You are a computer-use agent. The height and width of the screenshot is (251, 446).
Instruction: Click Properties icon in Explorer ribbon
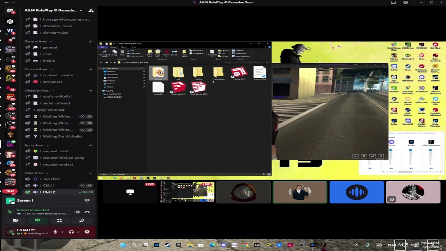pyautogui.click(x=212, y=53)
